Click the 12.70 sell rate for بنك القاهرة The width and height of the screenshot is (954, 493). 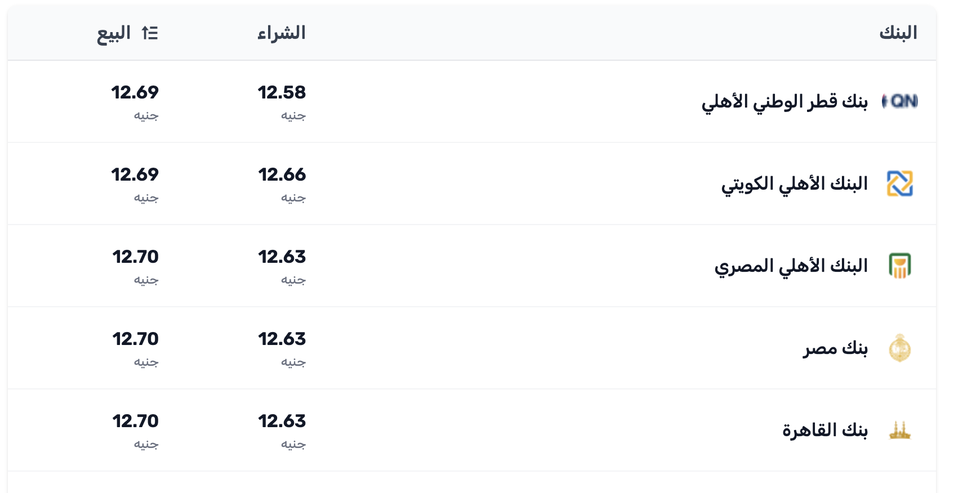click(x=136, y=420)
